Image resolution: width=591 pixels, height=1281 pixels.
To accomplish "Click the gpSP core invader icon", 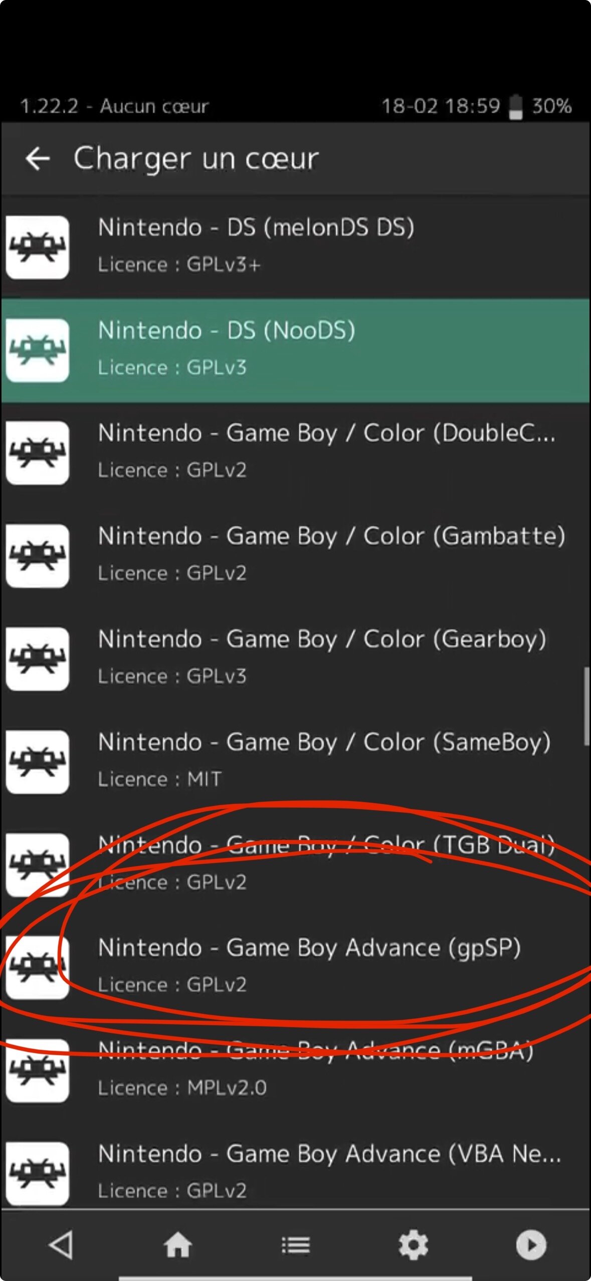I will point(38,967).
